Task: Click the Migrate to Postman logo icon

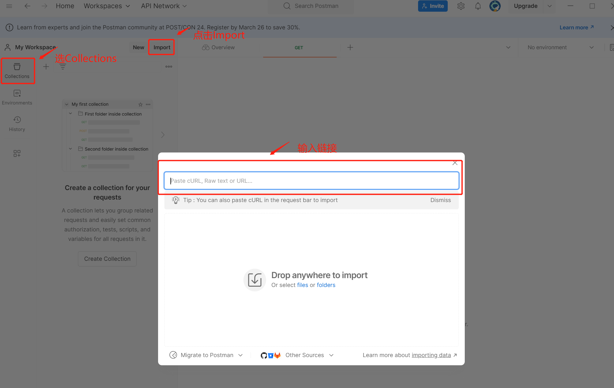Action: 173,355
